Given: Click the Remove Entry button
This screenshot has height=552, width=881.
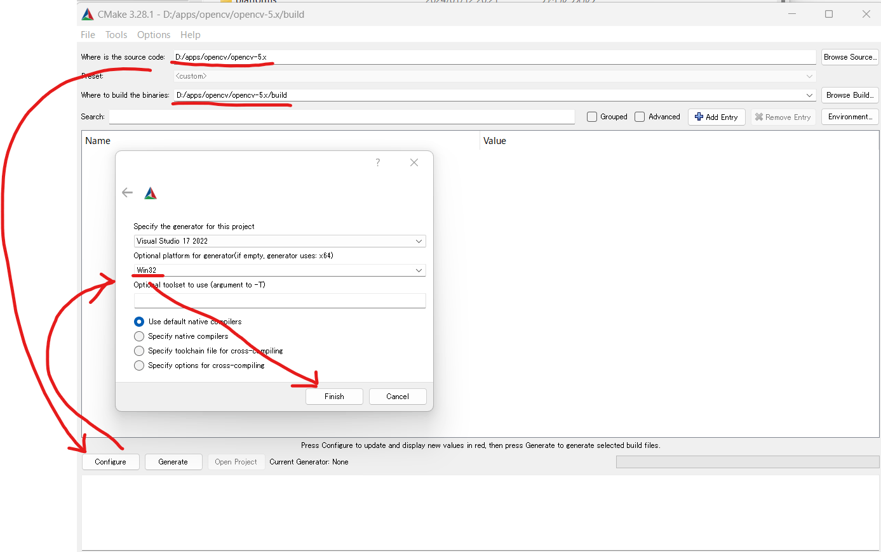Looking at the screenshot, I should (x=783, y=117).
